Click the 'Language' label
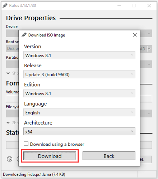 (36, 104)
